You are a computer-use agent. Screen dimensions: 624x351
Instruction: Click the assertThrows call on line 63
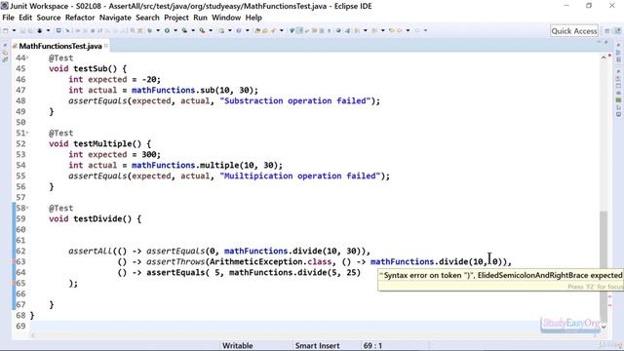point(175,262)
